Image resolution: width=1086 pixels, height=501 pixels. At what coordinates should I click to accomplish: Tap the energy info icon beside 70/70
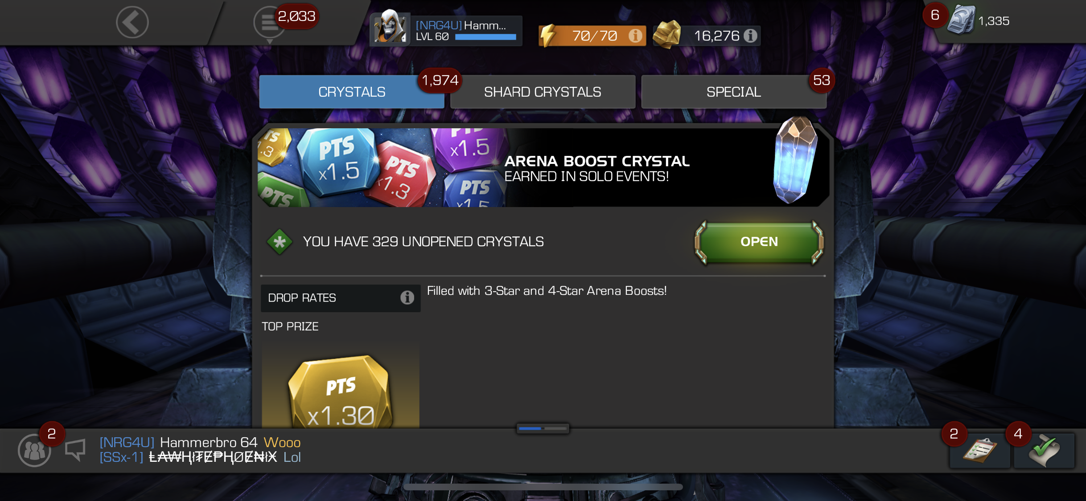point(635,36)
